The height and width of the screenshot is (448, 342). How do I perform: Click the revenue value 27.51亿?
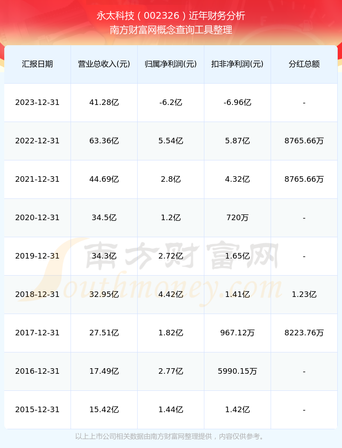[104, 333]
